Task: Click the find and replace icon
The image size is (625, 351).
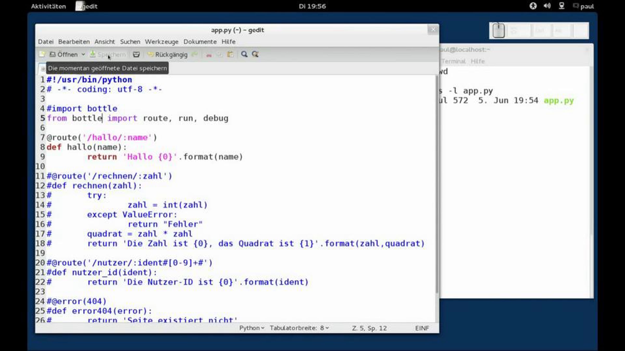Action: 255,54
